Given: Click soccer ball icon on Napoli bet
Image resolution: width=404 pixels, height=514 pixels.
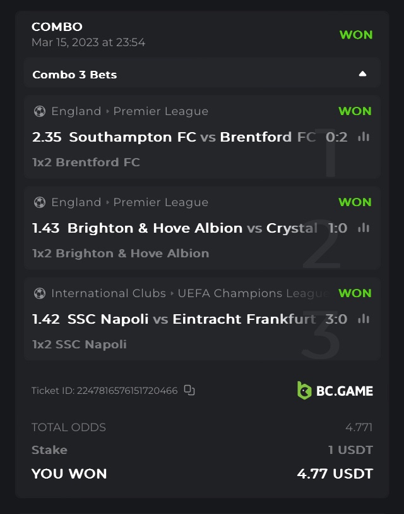Looking at the screenshot, I should pyautogui.click(x=40, y=293).
